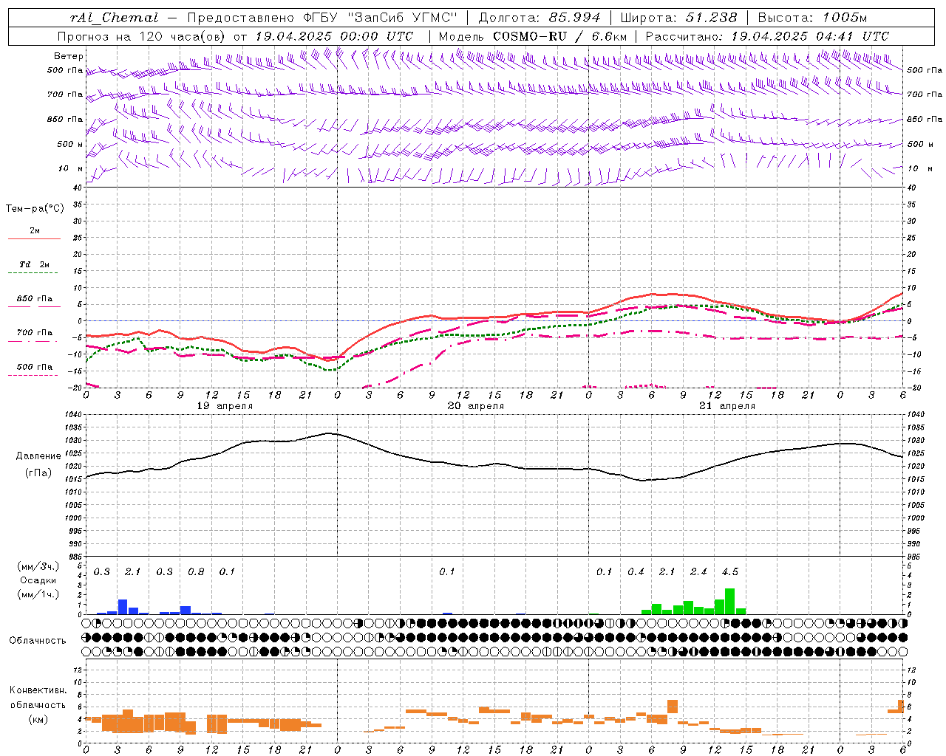
Task: Select the provider text "ЗапСиб УГМС"
Action: pos(402,18)
